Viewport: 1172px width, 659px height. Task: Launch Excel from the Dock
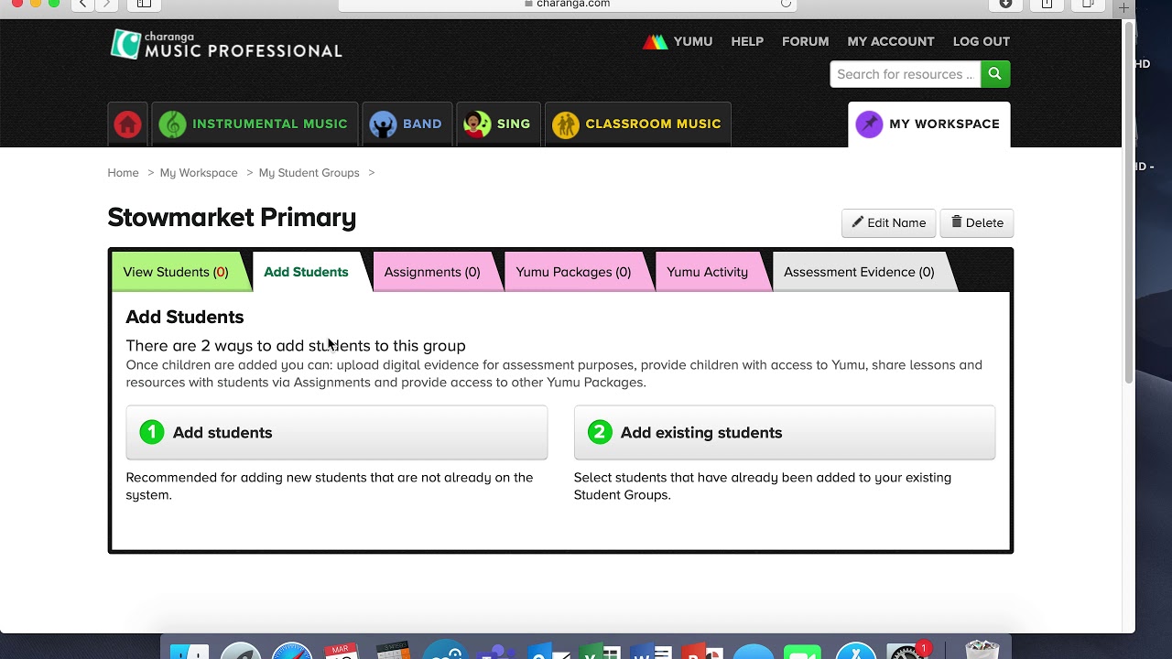click(600, 650)
